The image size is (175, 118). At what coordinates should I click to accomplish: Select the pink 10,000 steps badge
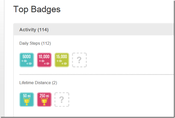click(44, 60)
